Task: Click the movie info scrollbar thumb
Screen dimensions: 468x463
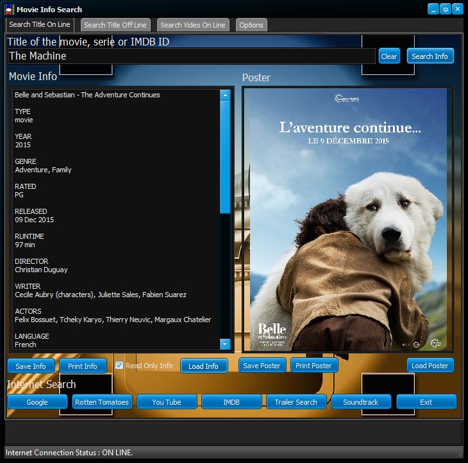Action: click(x=225, y=157)
